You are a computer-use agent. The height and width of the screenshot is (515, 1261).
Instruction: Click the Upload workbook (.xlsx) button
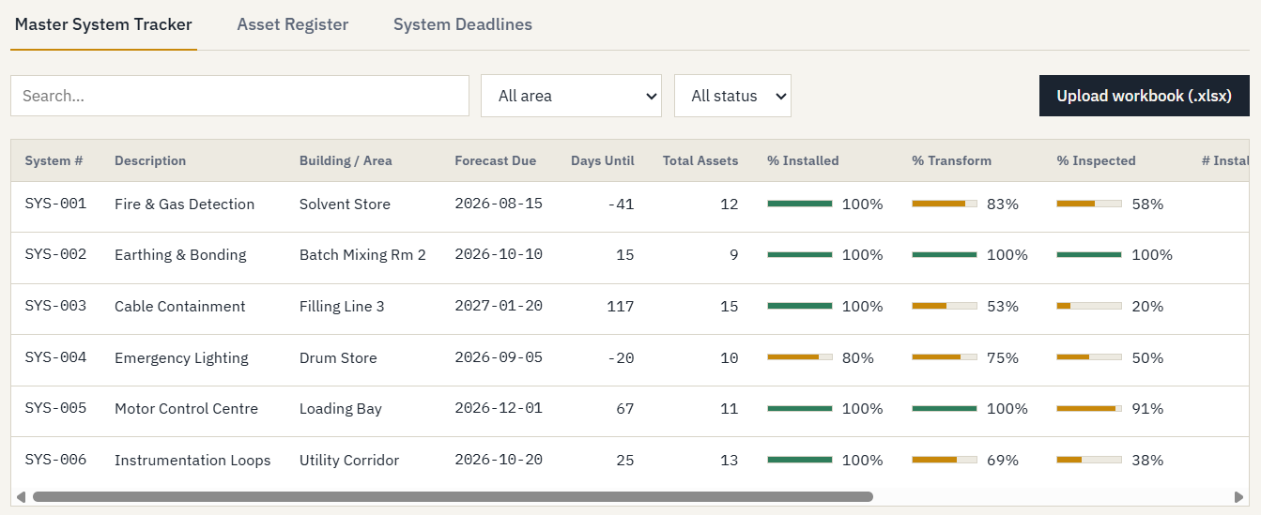[1144, 96]
